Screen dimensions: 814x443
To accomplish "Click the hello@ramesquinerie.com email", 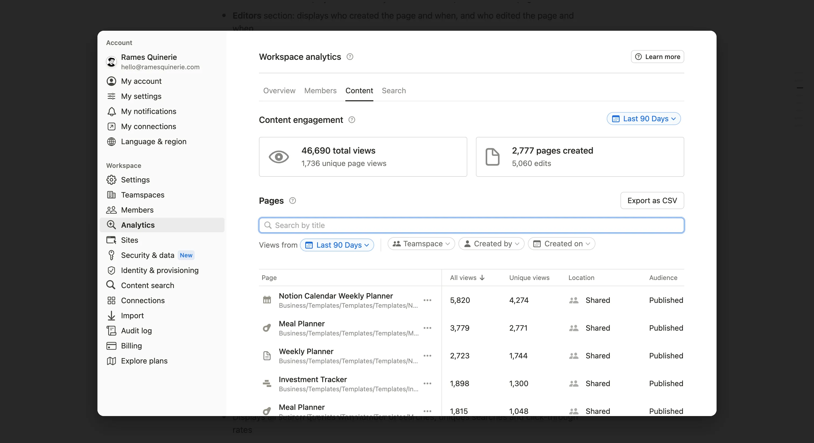I will click(x=160, y=67).
